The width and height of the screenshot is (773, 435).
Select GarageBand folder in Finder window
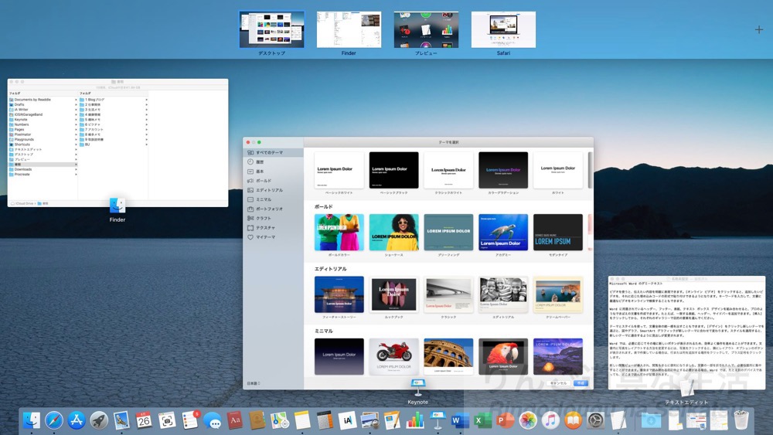coord(43,114)
